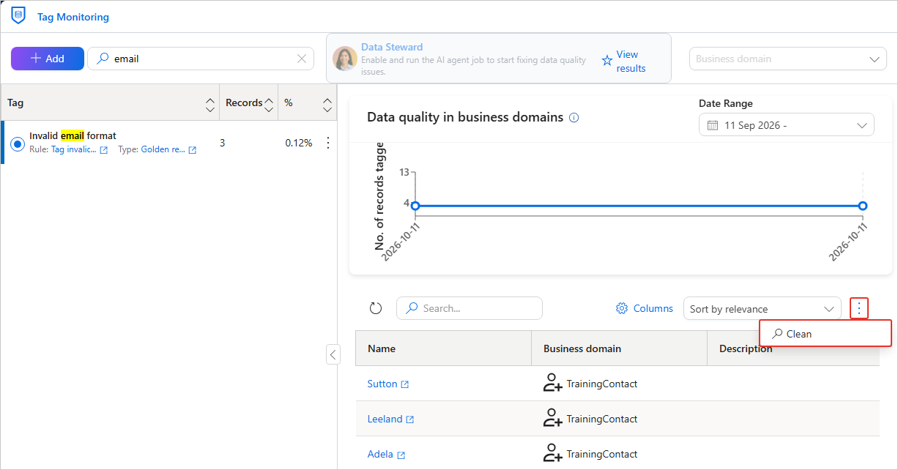
Task: Select the Invalid email format radio button
Action: pos(18,143)
